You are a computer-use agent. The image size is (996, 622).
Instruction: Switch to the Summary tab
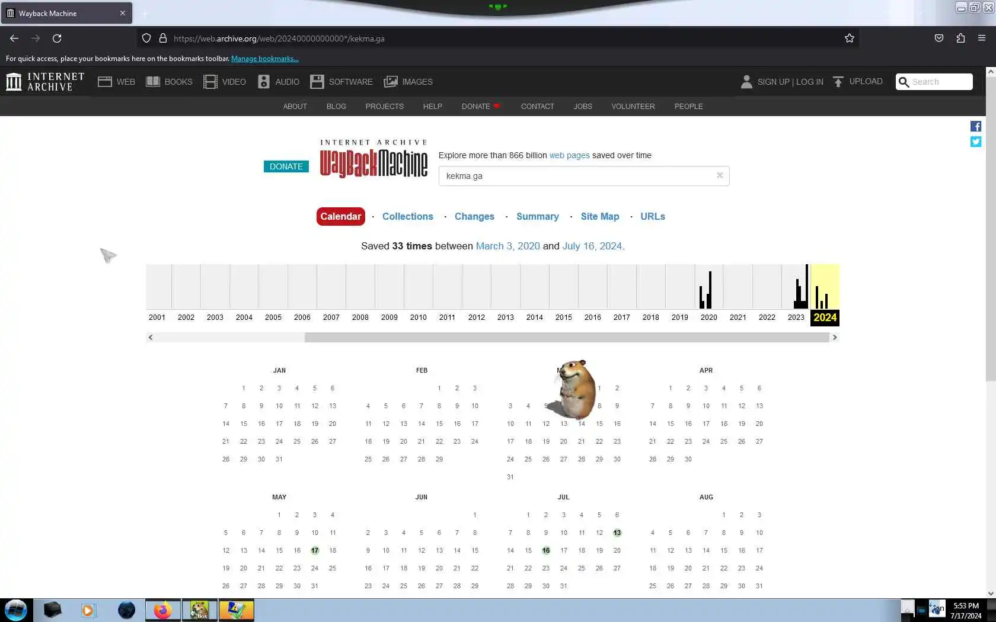[x=537, y=216]
